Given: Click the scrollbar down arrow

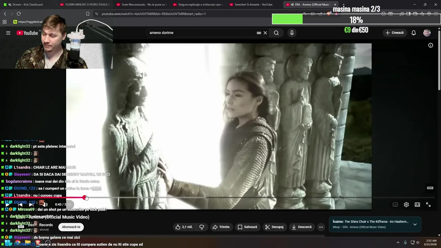Looking at the screenshot, I should tap(439, 235).
